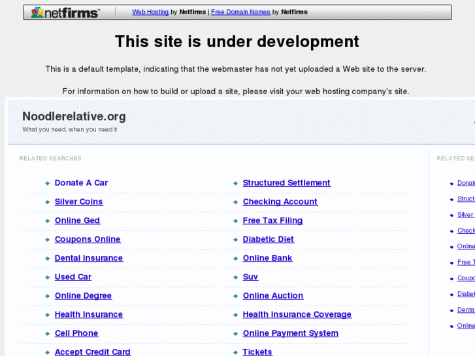The image size is (475, 356).
Task: Click the arrow icon beside Diabetic Diet
Action: (x=235, y=240)
